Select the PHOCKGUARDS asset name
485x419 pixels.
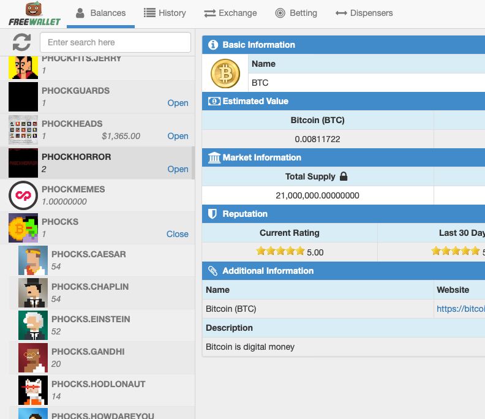pos(76,91)
